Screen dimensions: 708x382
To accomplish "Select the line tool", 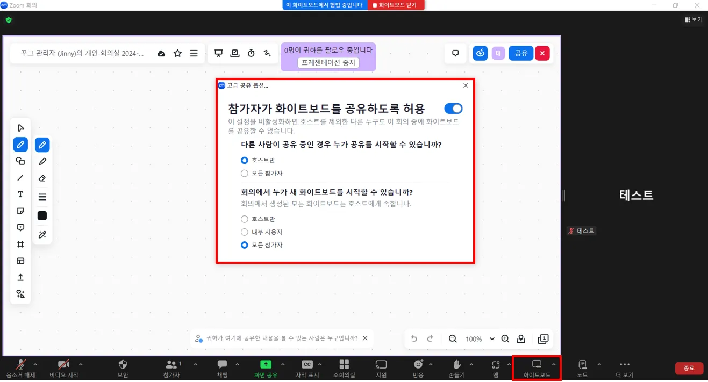I will 20,178.
